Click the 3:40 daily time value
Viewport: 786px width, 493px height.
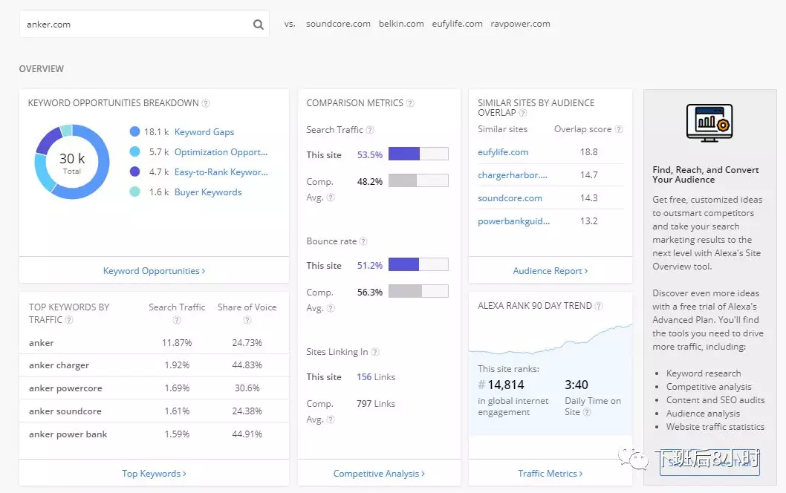click(576, 385)
